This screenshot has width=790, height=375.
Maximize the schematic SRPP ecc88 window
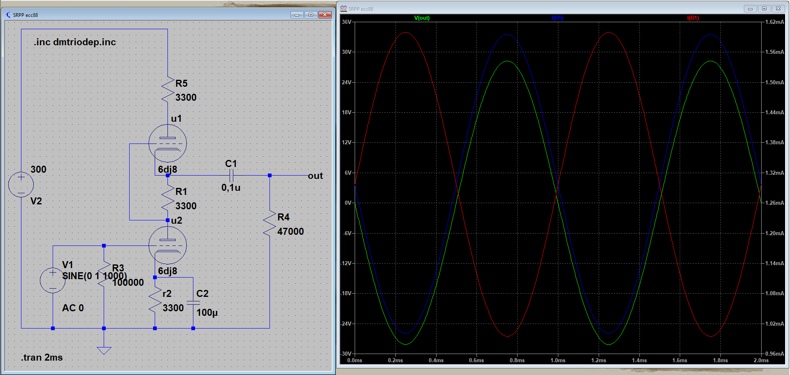pyautogui.click(x=311, y=15)
